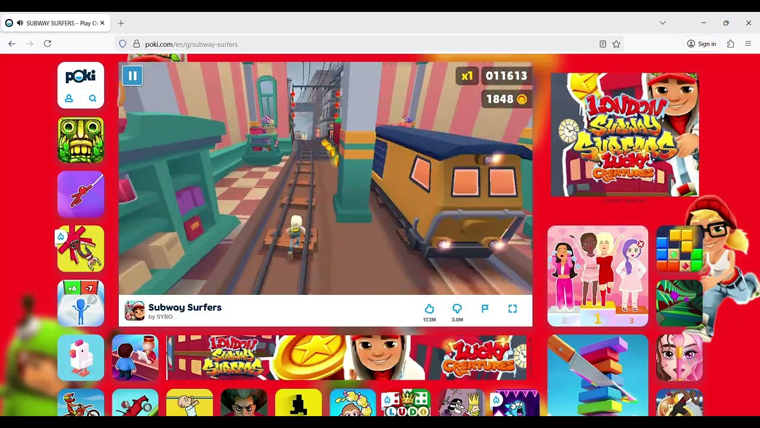The image size is (760, 428).
Task: Open the Poki profile icon
Action: (x=69, y=99)
